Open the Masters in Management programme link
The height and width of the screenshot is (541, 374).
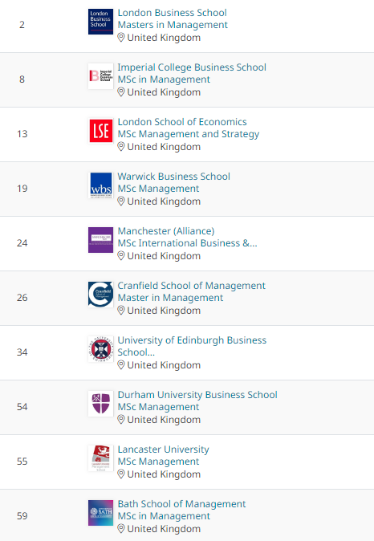[173, 25]
